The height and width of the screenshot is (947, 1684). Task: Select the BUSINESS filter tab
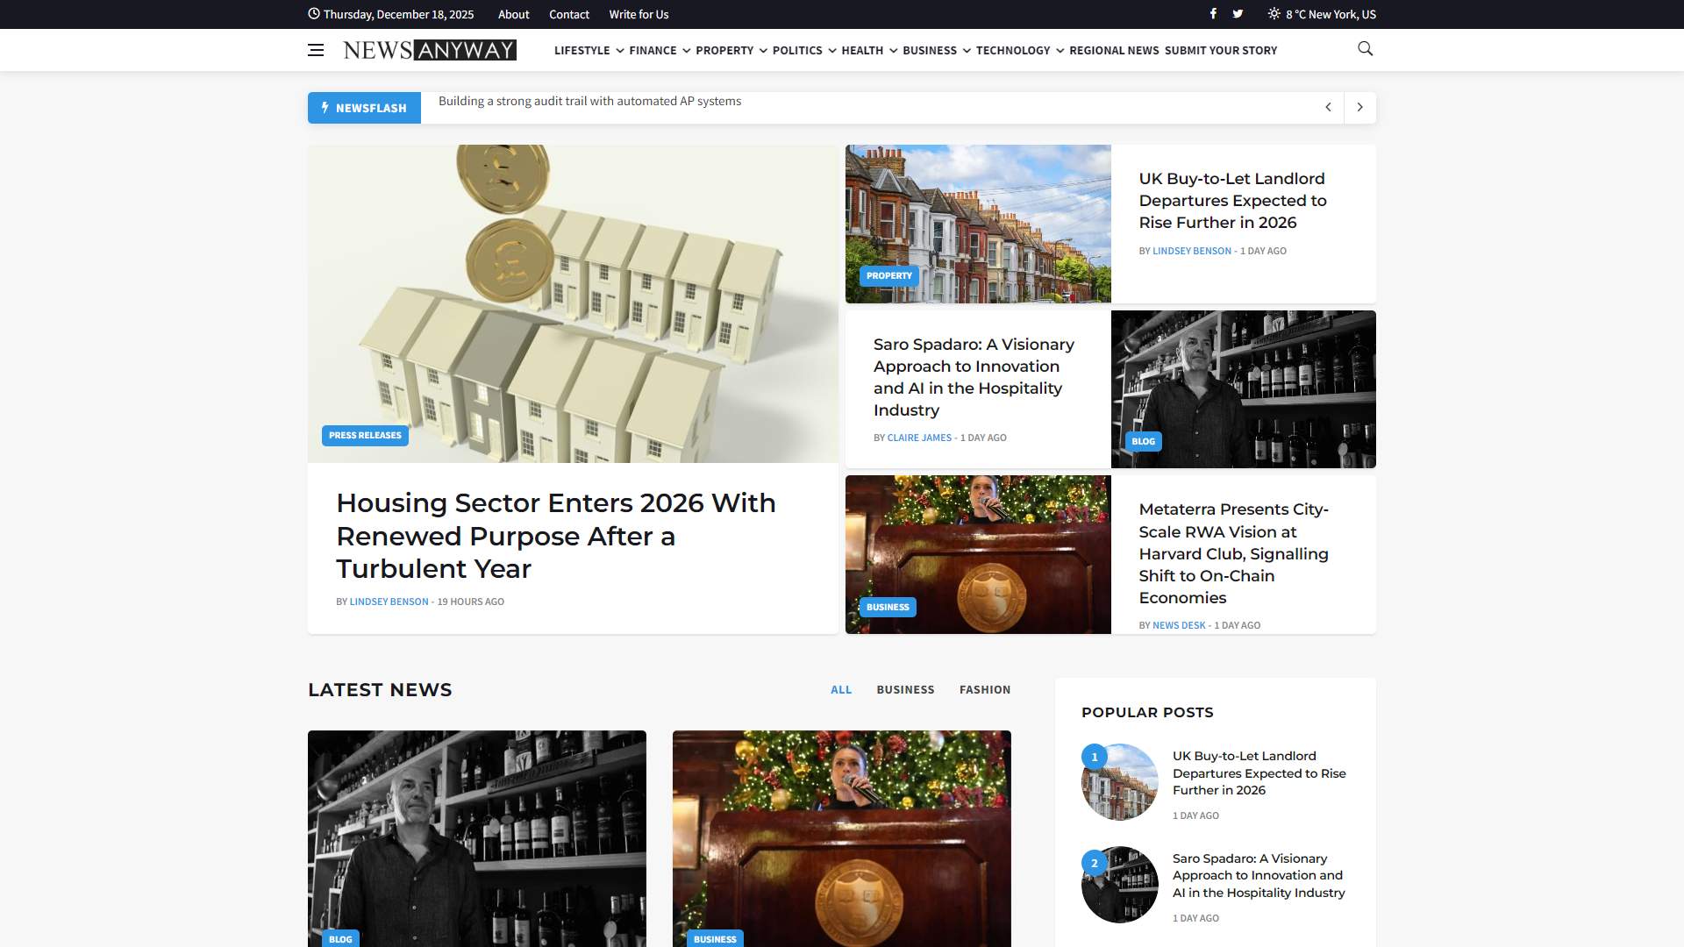coord(906,690)
